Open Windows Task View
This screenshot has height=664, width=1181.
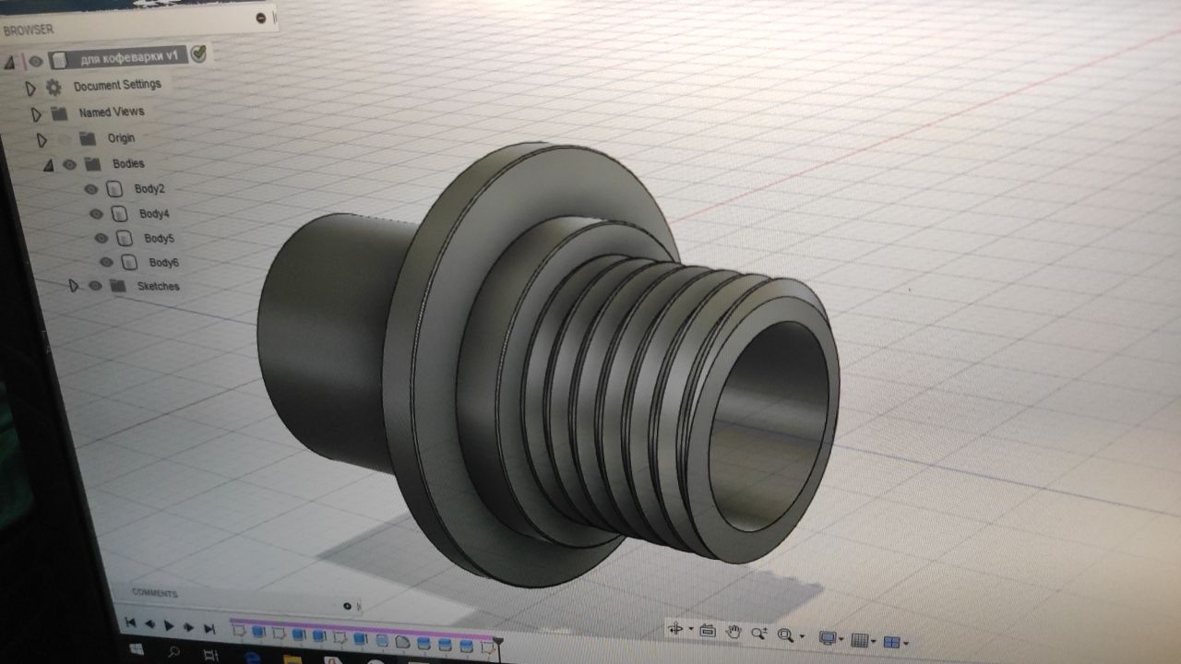(x=211, y=655)
